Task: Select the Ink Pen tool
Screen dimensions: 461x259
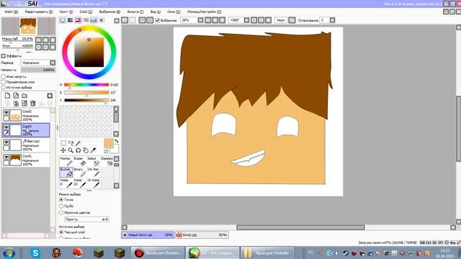Action: (93, 172)
